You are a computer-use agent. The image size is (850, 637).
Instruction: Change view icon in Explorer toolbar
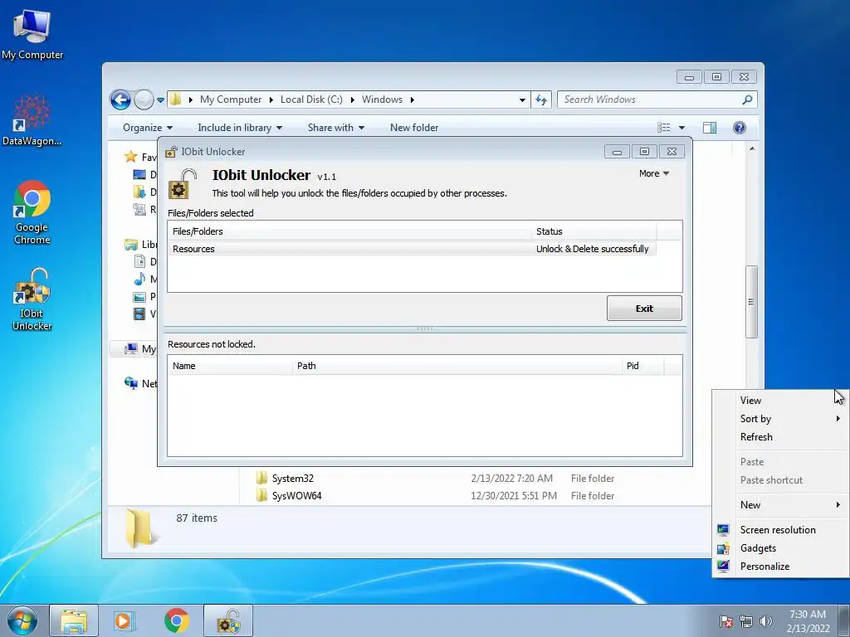[x=664, y=127]
